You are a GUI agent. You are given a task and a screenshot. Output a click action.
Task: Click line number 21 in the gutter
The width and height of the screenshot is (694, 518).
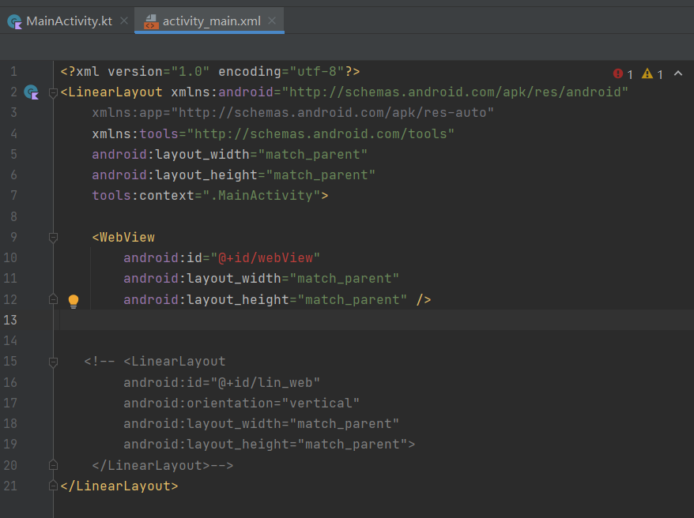pyautogui.click(x=10, y=486)
